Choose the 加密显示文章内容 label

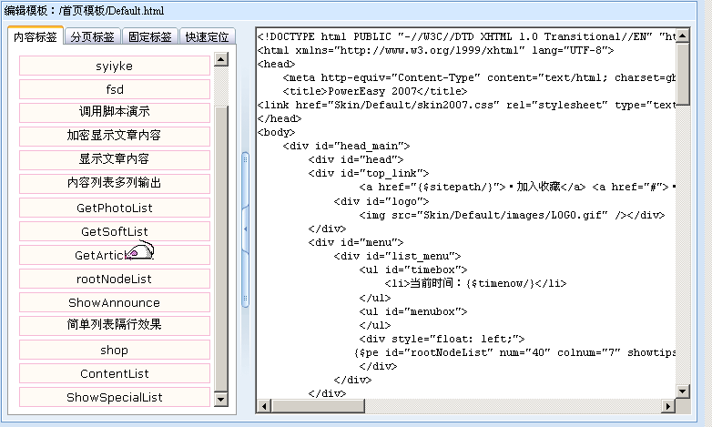(114, 136)
